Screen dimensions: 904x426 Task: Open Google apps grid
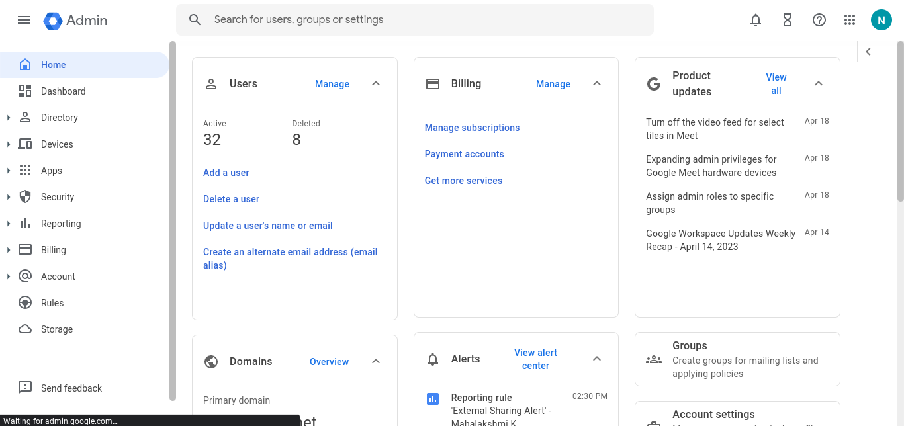point(850,20)
